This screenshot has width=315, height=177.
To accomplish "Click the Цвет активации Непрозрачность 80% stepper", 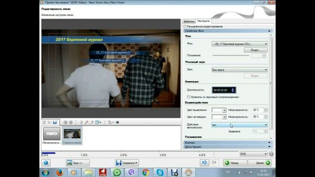I will [266, 117].
